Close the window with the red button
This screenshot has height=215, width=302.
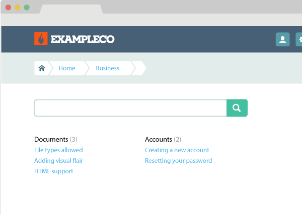8,8
